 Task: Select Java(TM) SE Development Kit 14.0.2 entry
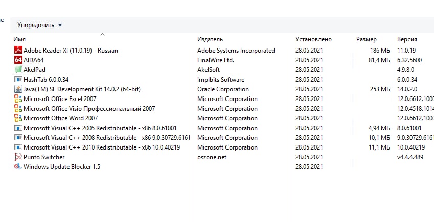82,89
